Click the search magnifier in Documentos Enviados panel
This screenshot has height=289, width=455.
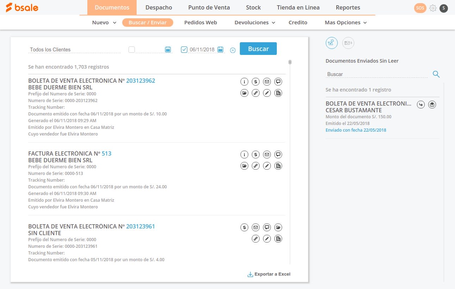click(436, 74)
